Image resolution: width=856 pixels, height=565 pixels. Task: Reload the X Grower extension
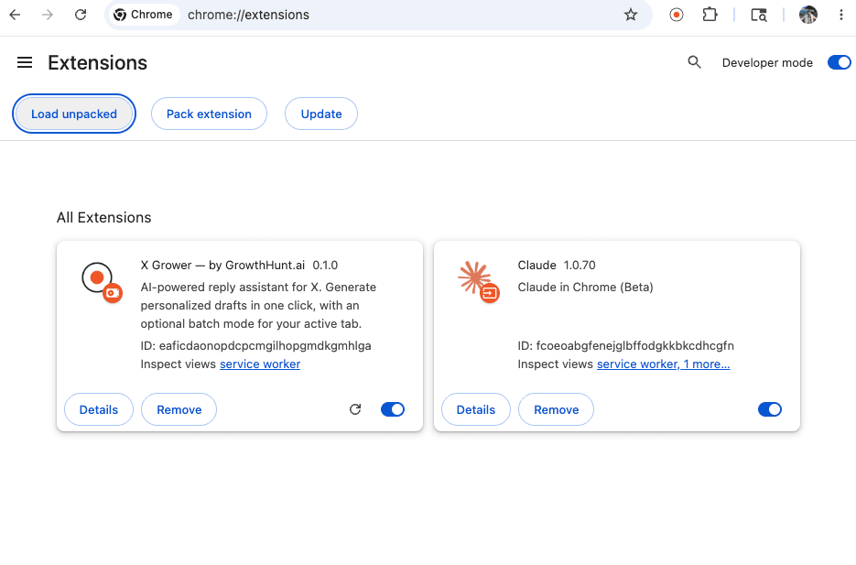[355, 409]
